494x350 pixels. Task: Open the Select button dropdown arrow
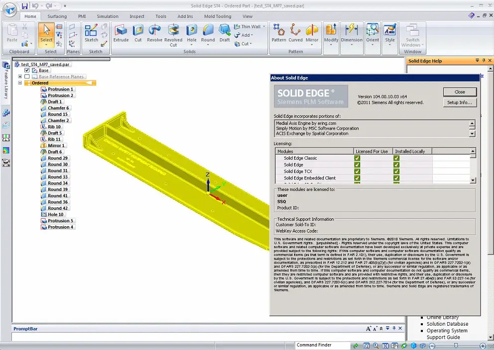[46, 45]
